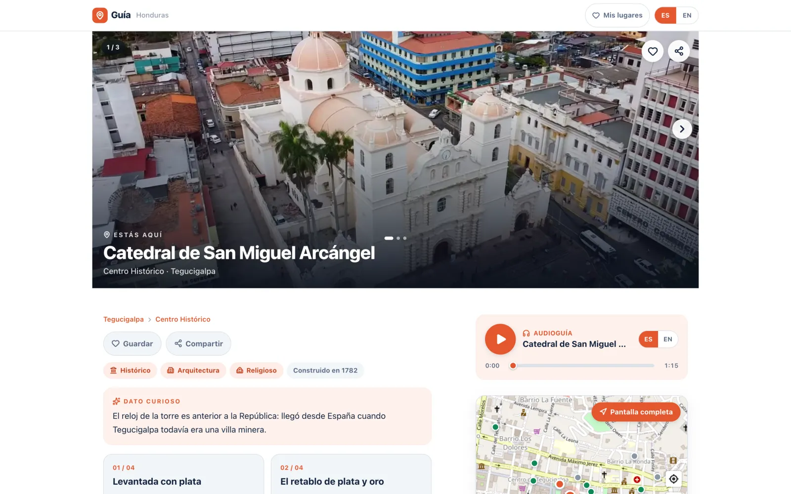Open Centro Histórico breadcrumb link
The height and width of the screenshot is (494, 791).
(x=183, y=320)
